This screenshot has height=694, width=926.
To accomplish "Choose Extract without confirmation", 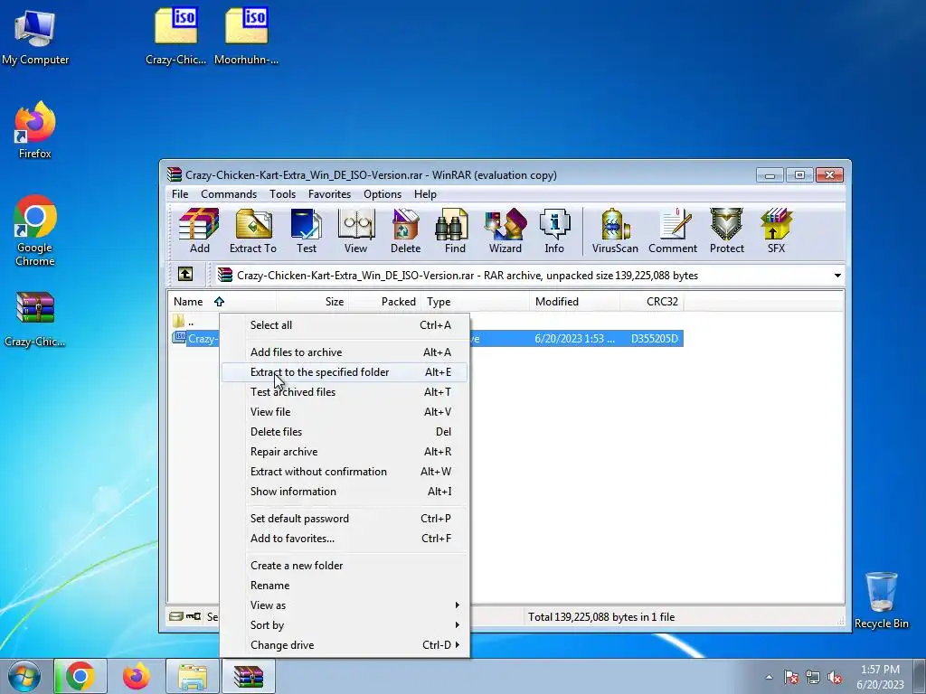I will (345, 472).
